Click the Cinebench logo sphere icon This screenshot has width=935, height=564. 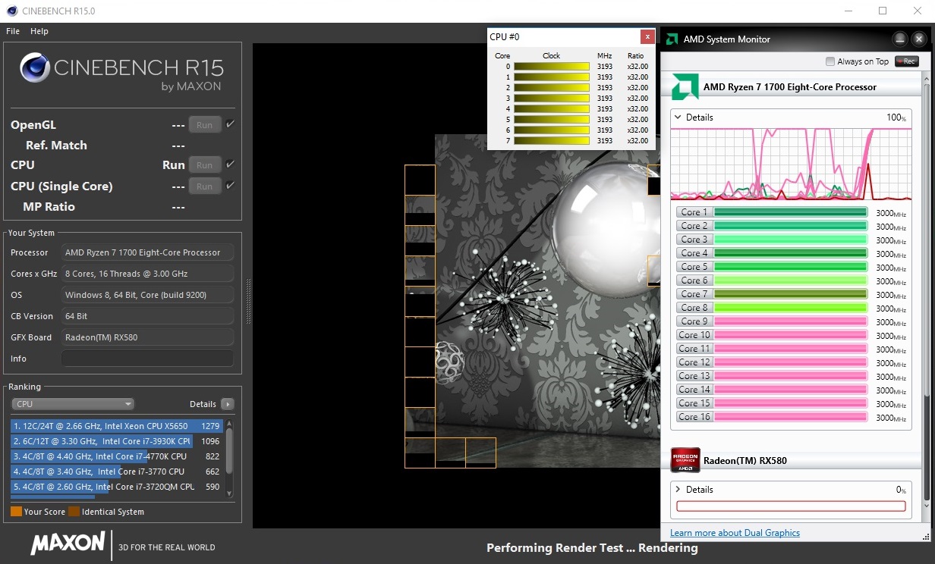tap(35, 67)
